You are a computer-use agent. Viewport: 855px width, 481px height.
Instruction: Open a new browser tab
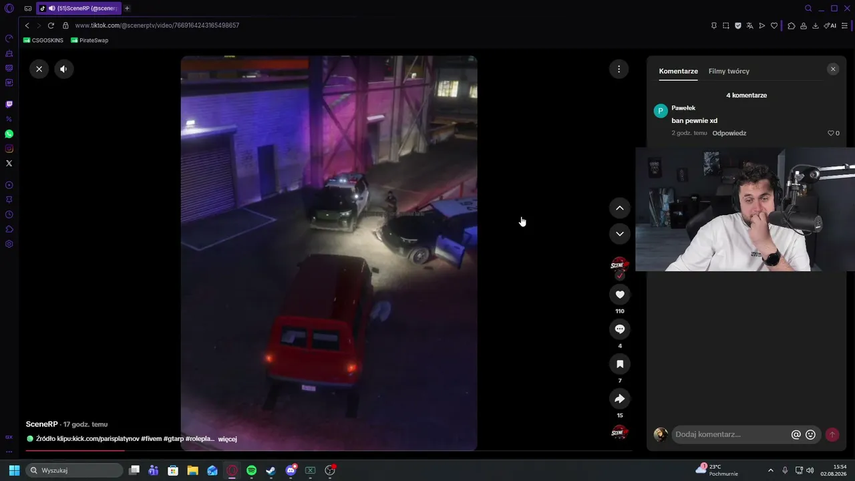pyautogui.click(x=127, y=8)
